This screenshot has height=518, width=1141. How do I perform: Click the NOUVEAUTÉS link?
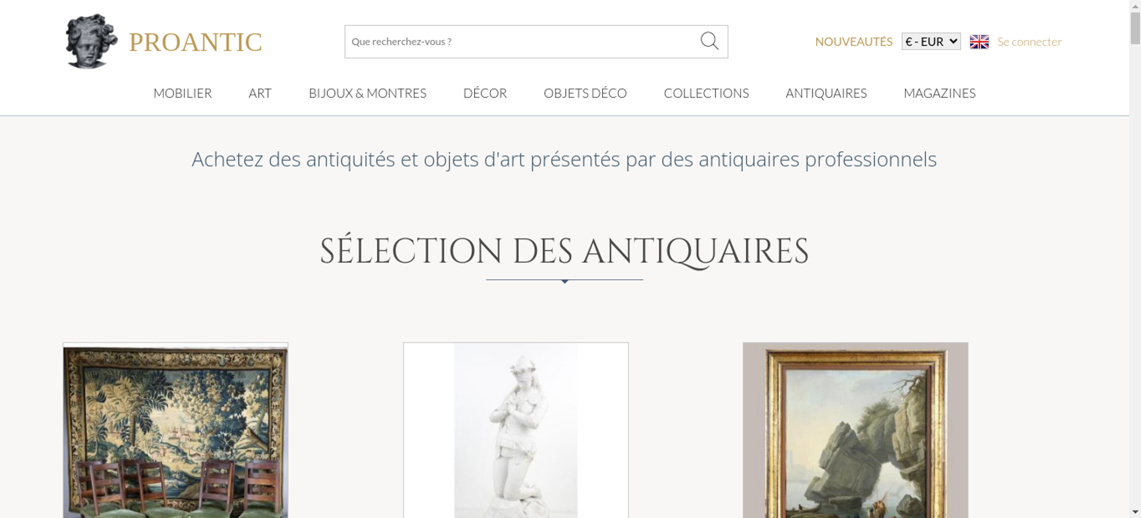853,42
